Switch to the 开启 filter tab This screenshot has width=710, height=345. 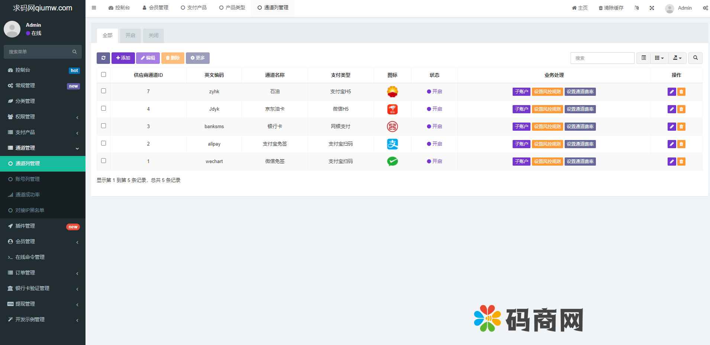tap(130, 36)
